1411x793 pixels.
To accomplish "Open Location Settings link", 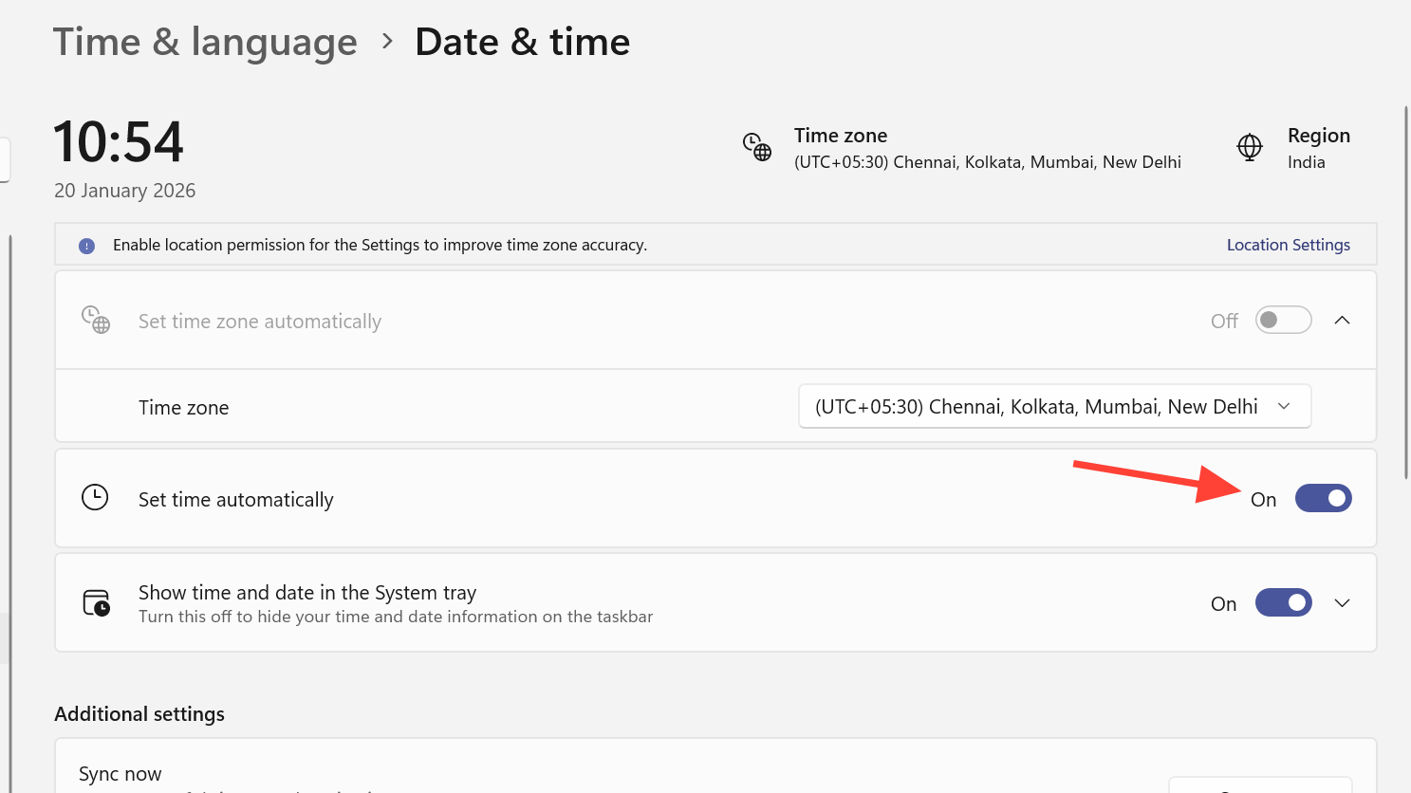I will (1288, 245).
